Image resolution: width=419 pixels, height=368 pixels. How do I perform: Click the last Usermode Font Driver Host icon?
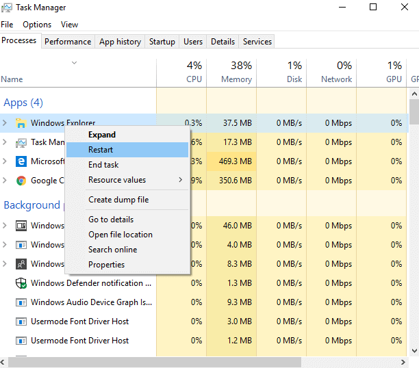(x=21, y=341)
